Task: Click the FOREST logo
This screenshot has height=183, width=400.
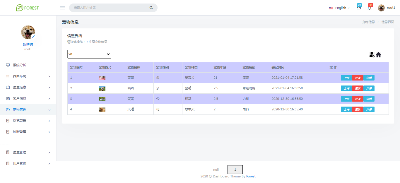Action: [28, 8]
